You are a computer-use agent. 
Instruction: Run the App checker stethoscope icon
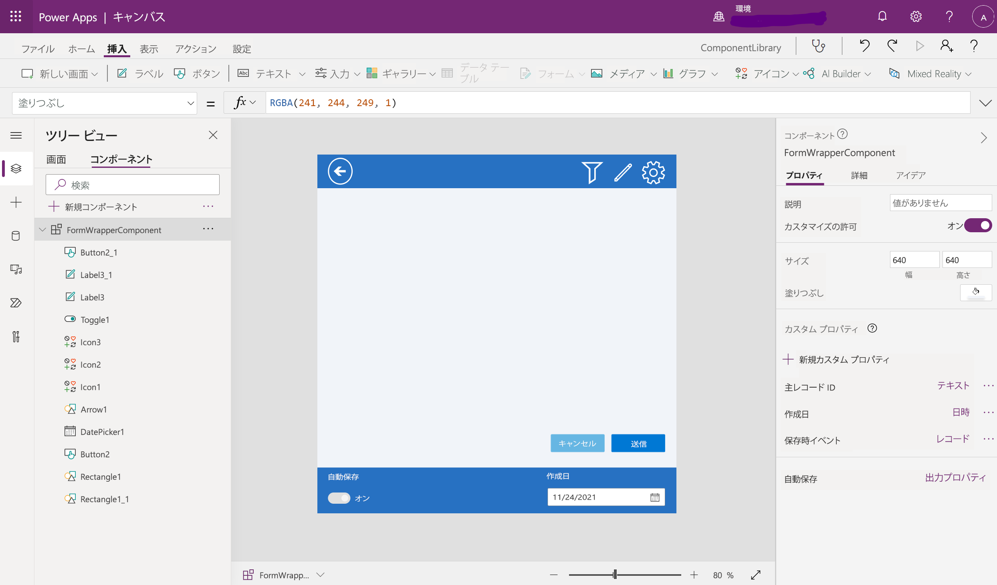818,46
